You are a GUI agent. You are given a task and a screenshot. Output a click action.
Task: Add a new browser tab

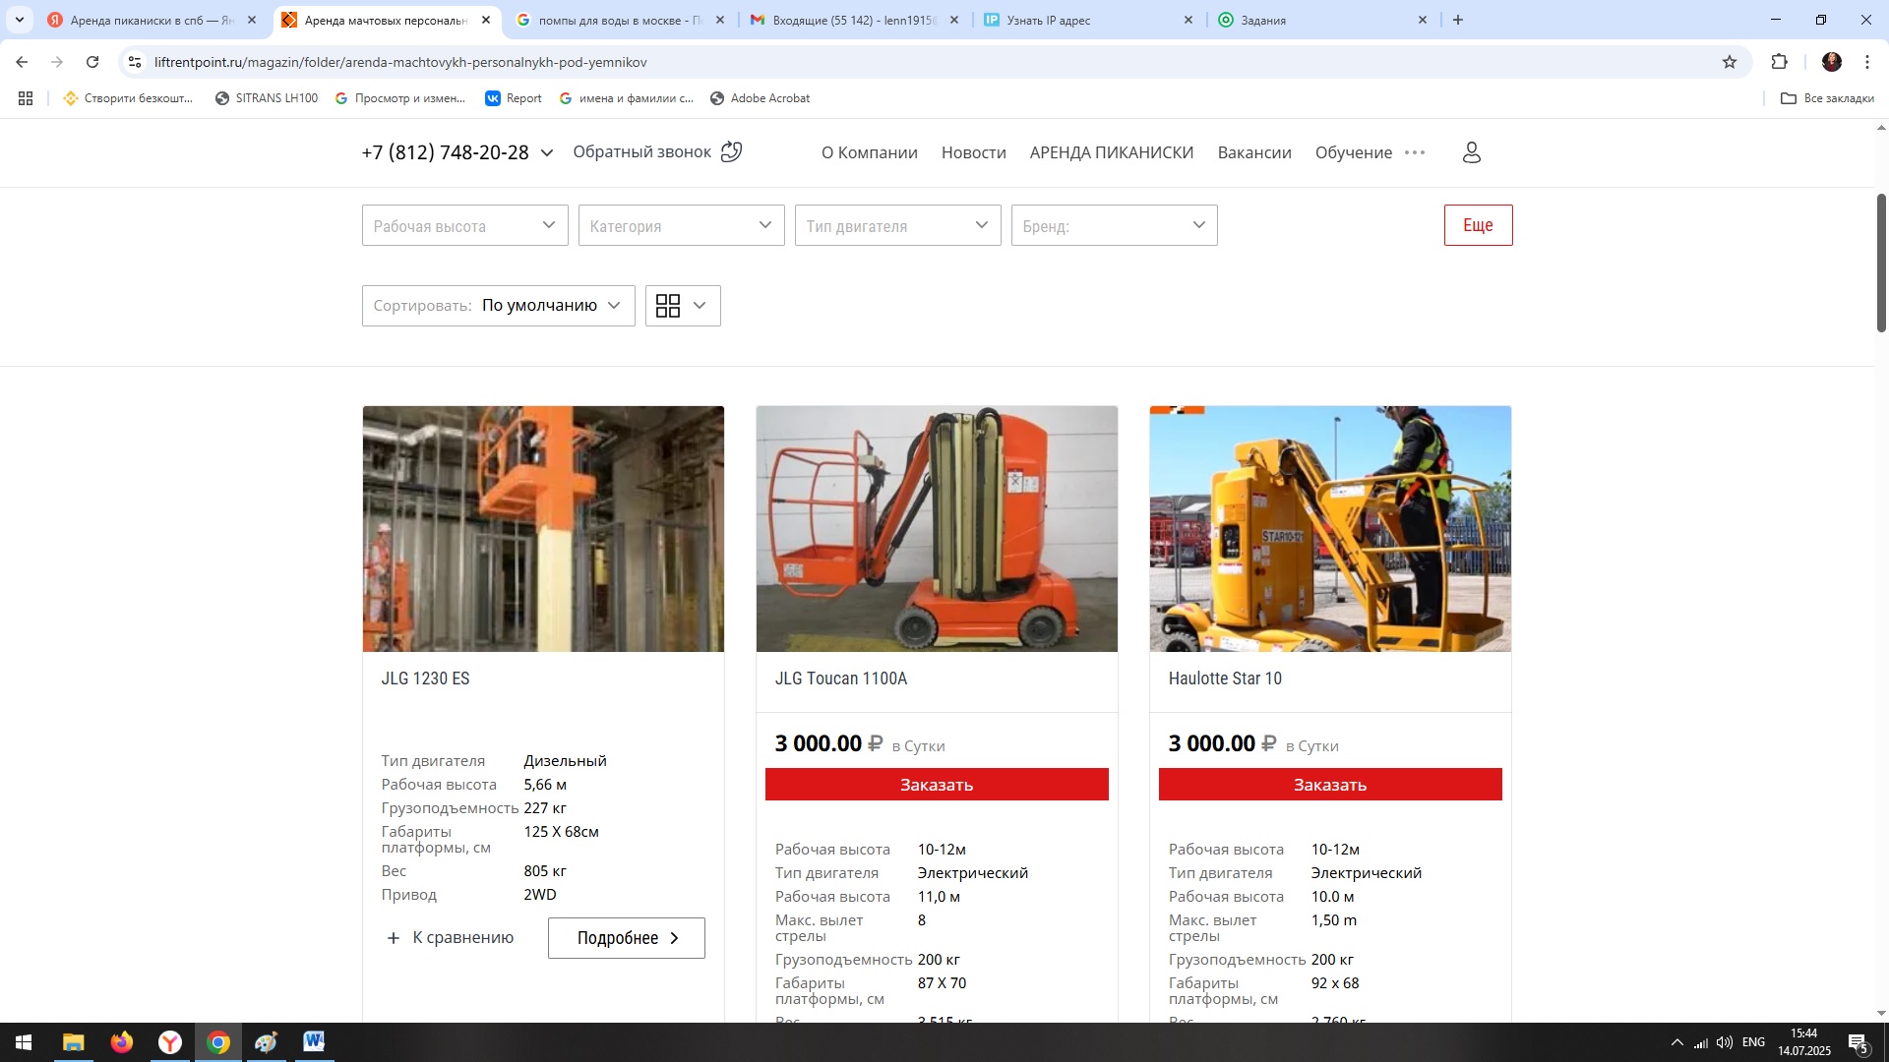pos(1458,20)
